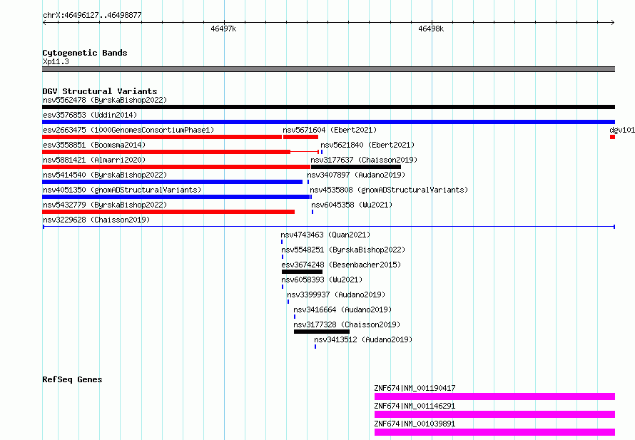
Task: Select nsv6058393 (Wu2021) variant label
Action: point(322,280)
